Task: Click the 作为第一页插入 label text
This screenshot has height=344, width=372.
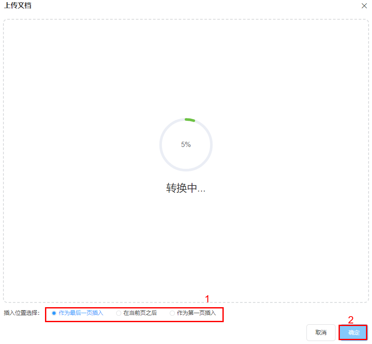Action: coord(196,313)
